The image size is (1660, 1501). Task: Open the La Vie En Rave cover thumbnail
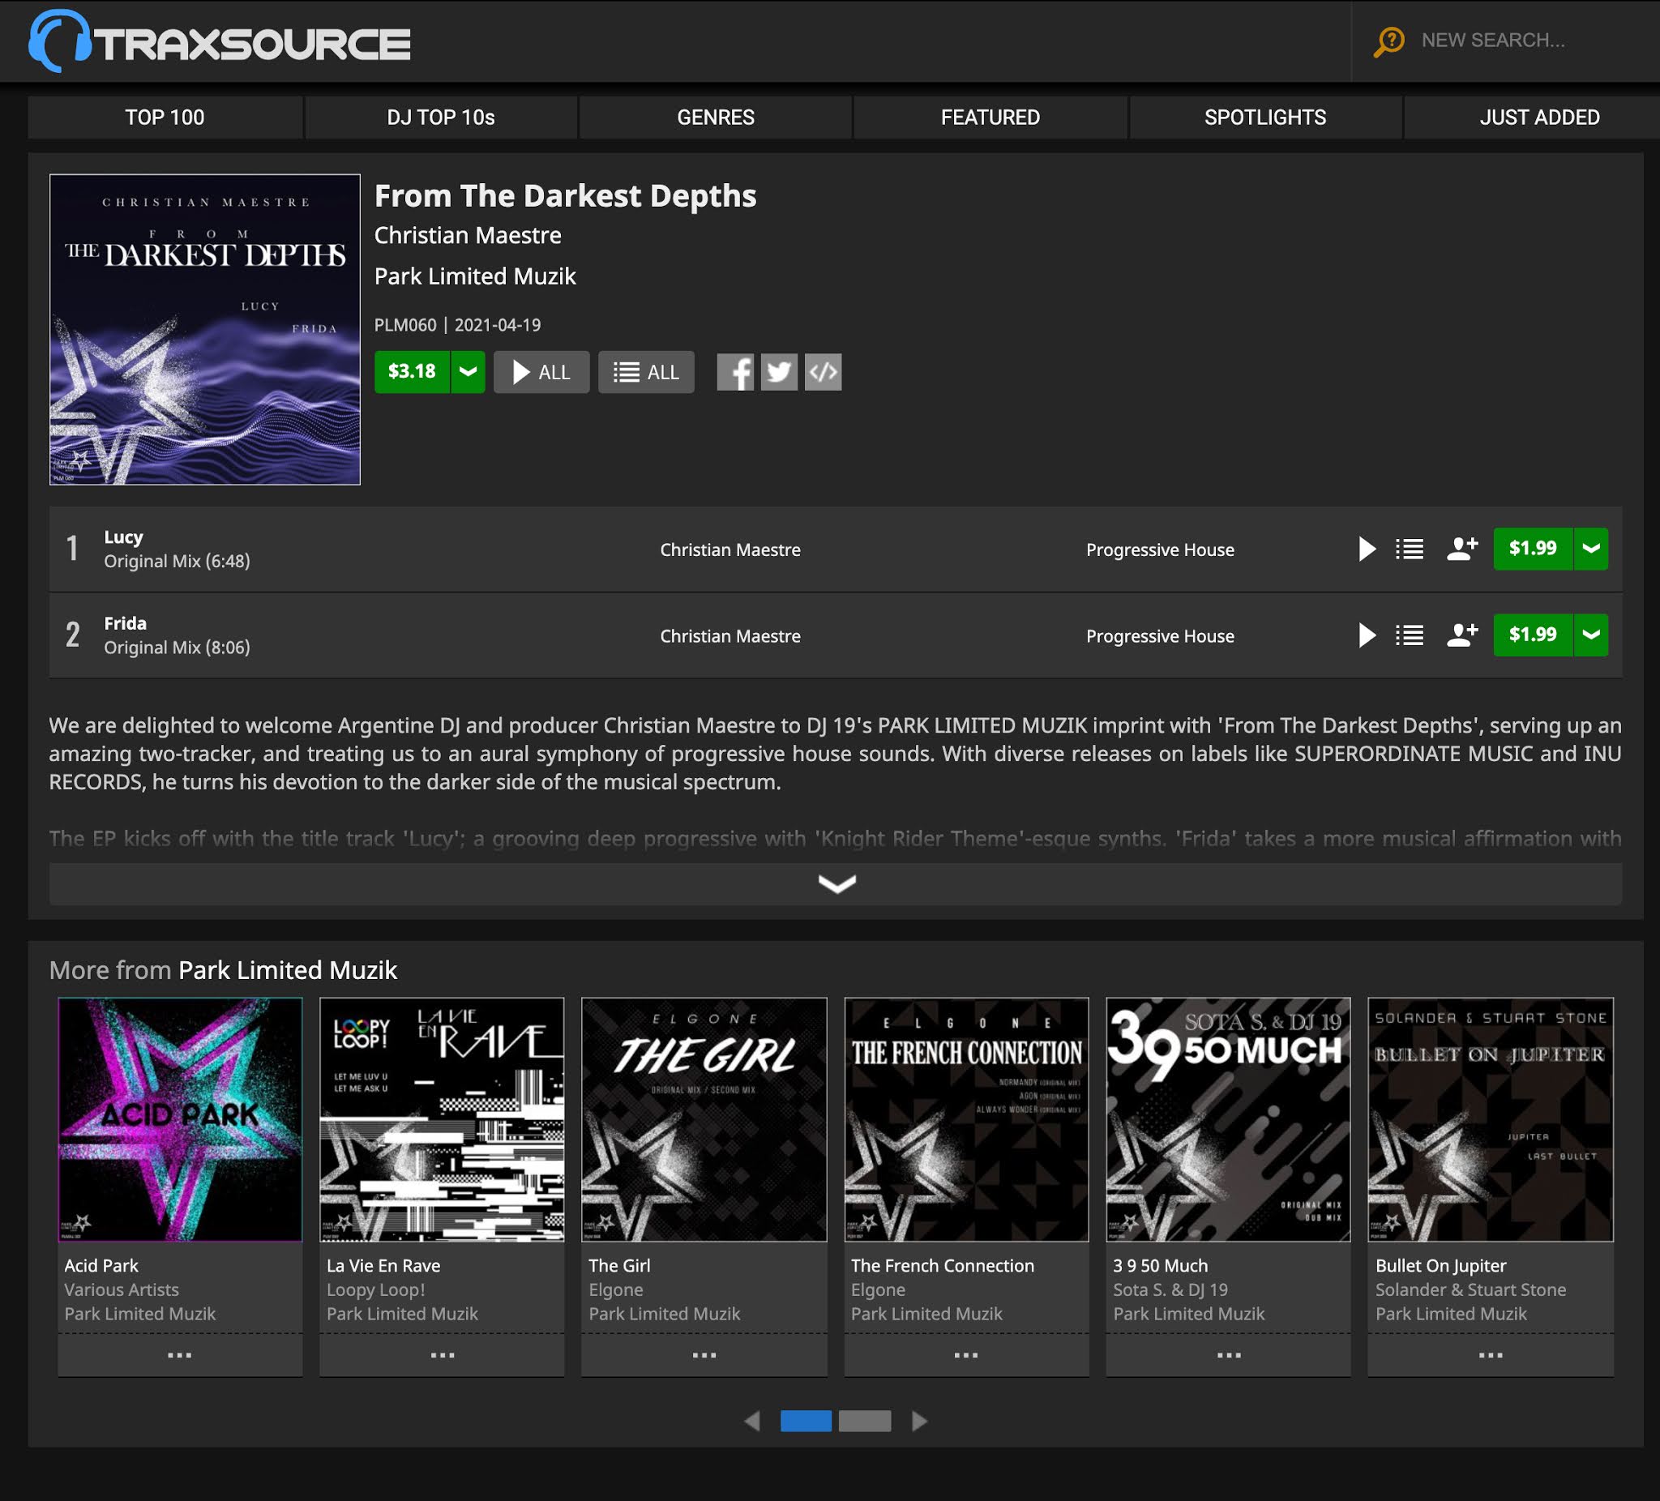click(x=443, y=1120)
